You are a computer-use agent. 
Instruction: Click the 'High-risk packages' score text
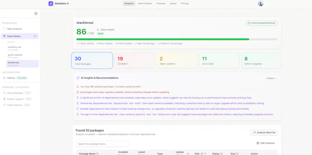145,44
